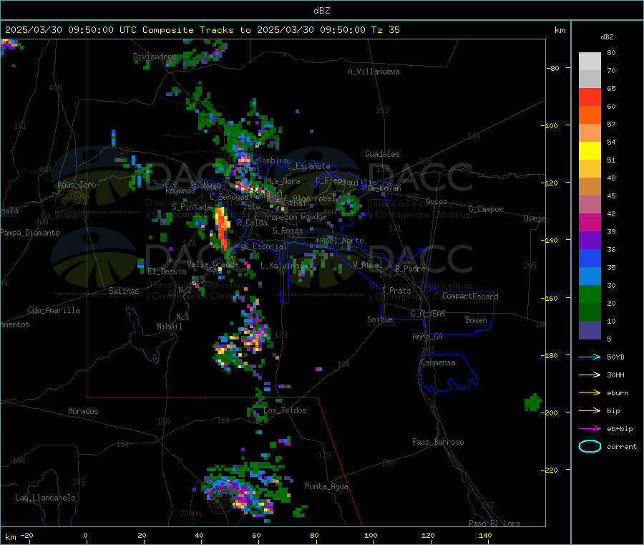
Task: Click the 'Tz 35' threshold text in header
Action: [x=385, y=30]
